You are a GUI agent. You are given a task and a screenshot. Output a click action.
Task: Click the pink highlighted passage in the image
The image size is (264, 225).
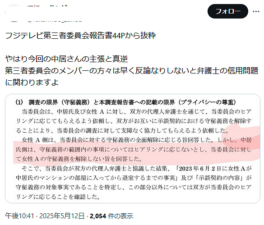pyautogui.click(x=134, y=149)
